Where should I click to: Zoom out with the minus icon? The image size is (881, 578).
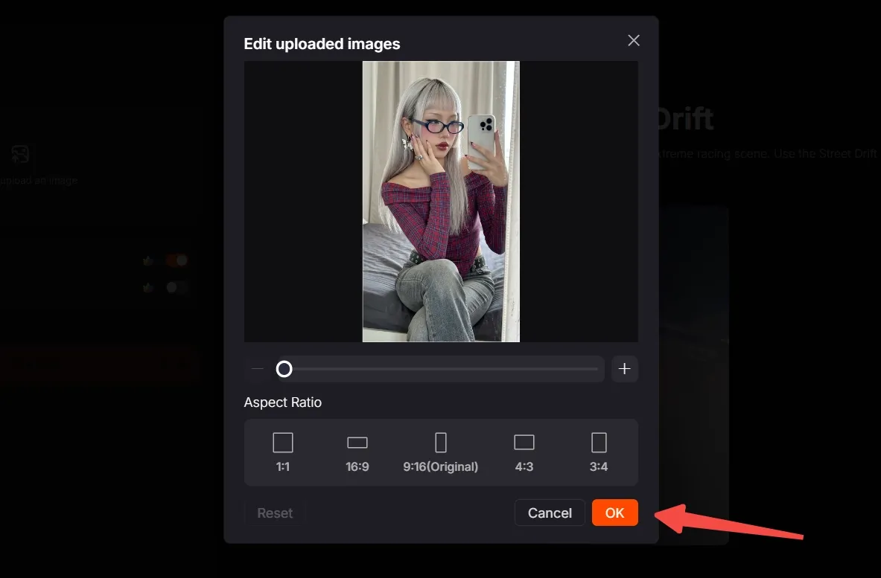click(258, 369)
